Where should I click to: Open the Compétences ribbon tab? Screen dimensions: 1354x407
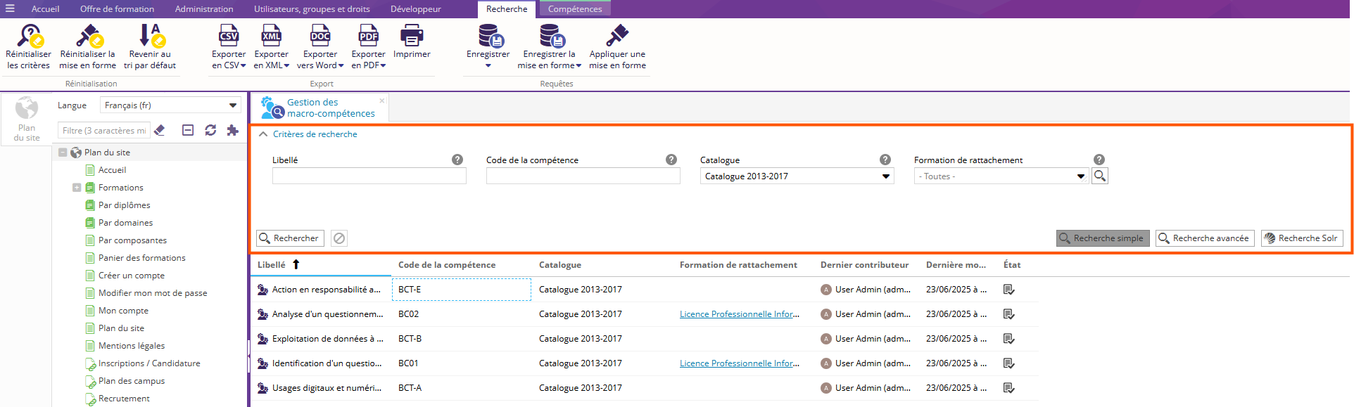(x=574, y=9)
